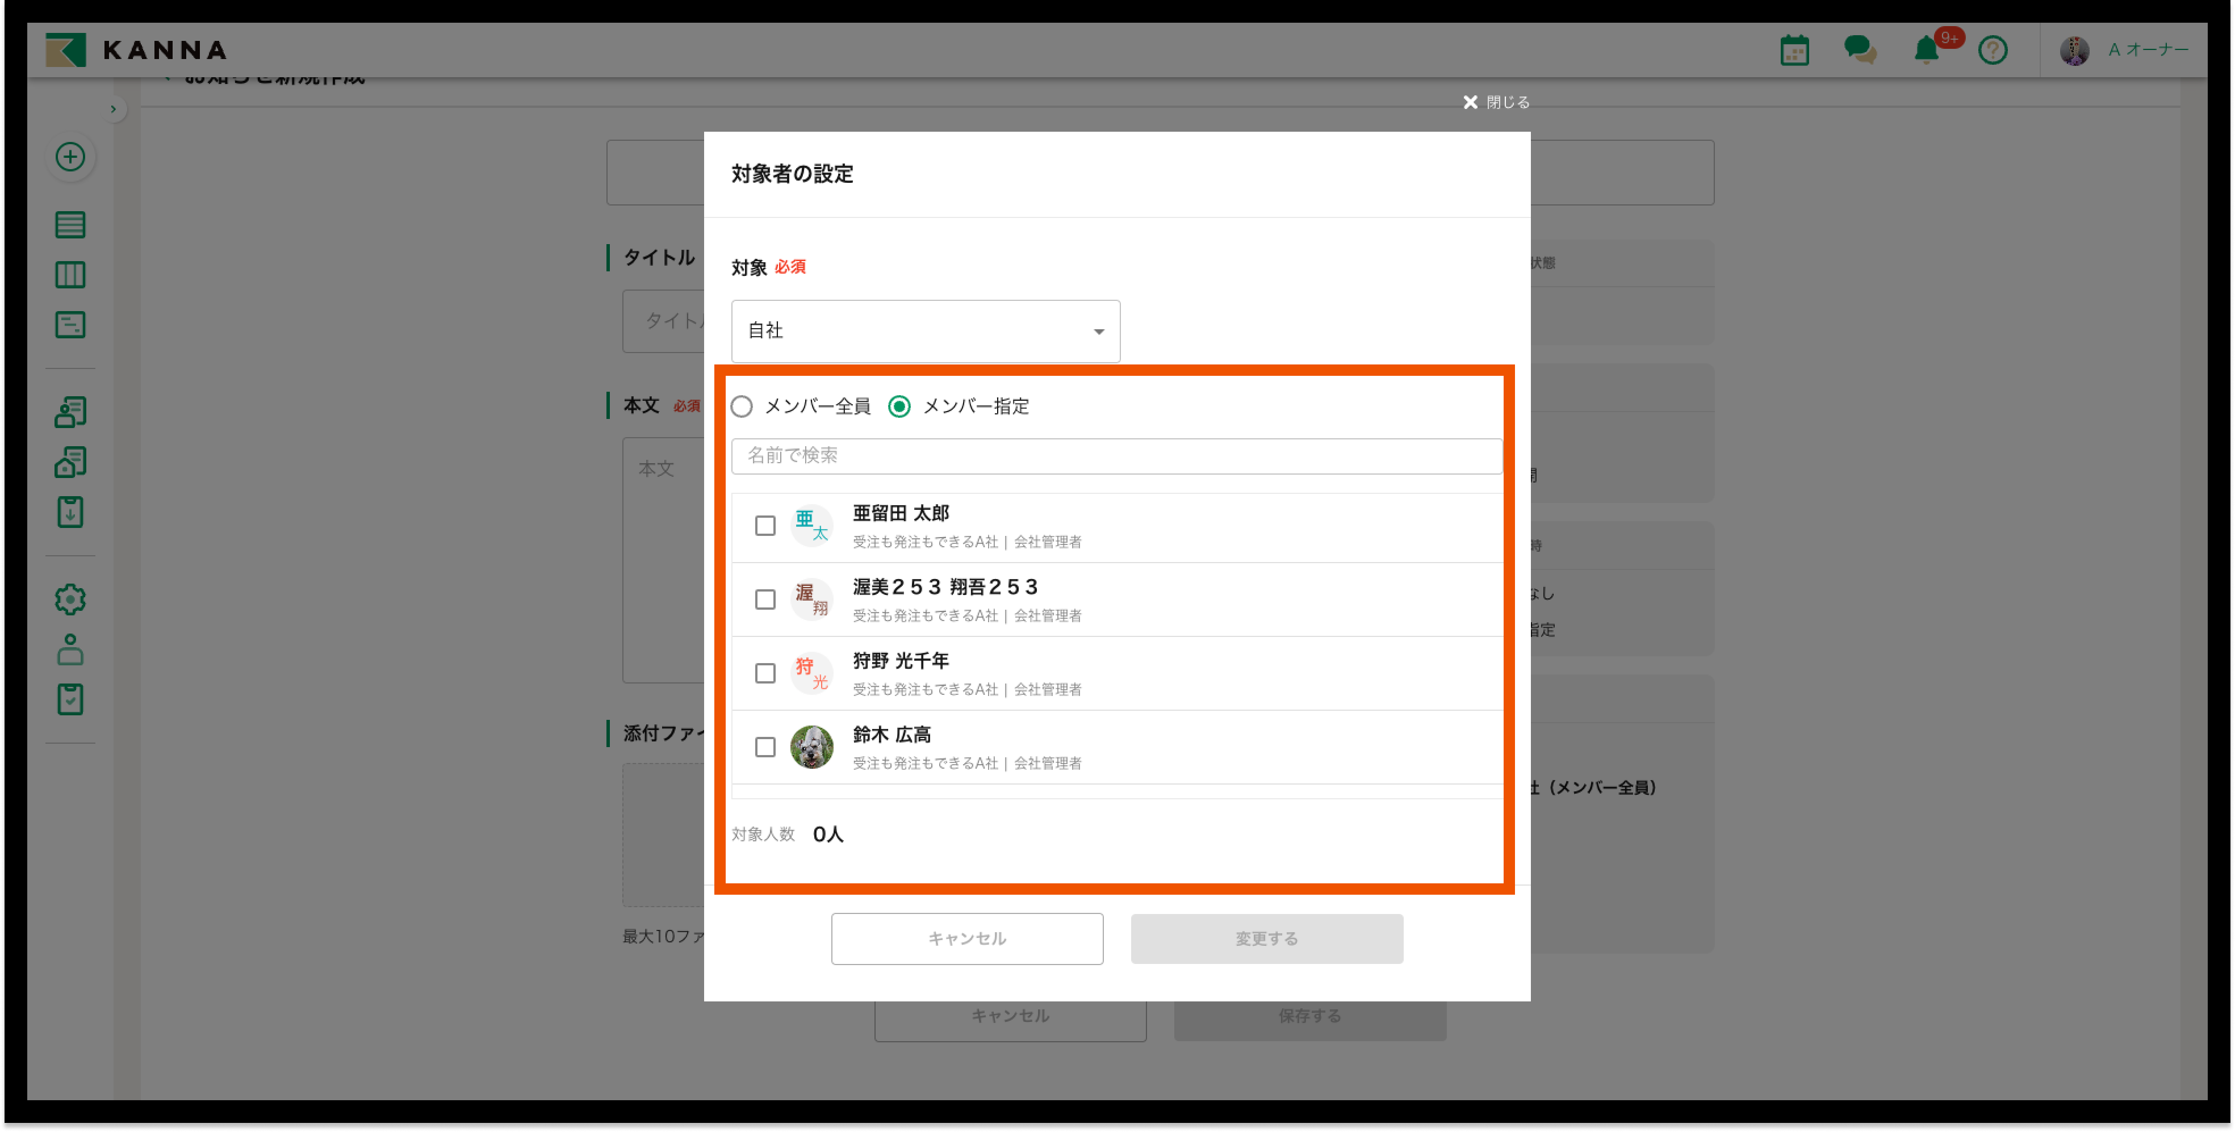This screenshot has width=2235, height=1132.
Task: Click the 名前で検索 search field
Action: tap(1116, 456)
